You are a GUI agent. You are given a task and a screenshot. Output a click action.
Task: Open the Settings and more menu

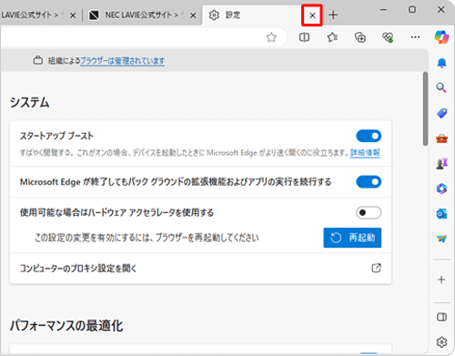tap(415, 37)
